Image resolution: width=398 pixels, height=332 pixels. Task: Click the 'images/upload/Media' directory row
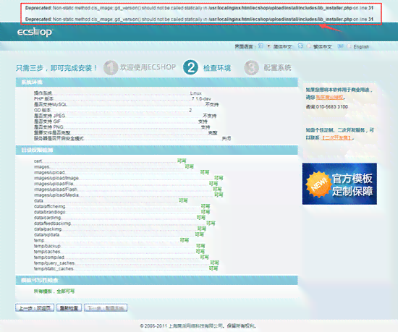(x=128, y=195)
